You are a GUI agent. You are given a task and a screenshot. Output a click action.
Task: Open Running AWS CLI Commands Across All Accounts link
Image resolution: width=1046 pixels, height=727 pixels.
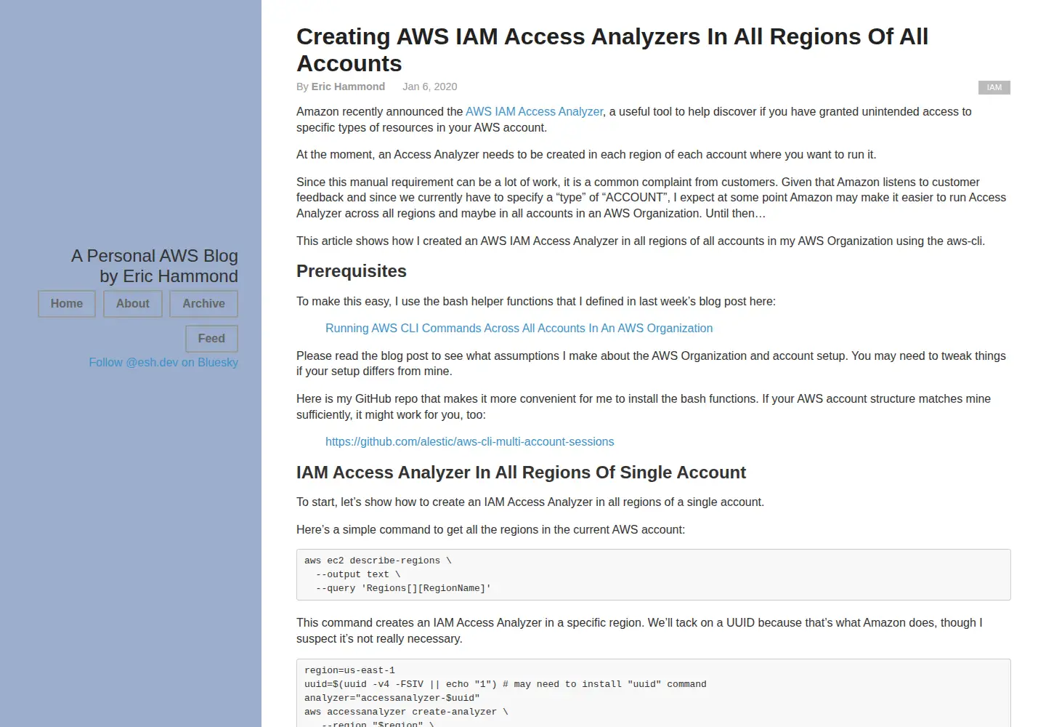[x=519, y=328]
